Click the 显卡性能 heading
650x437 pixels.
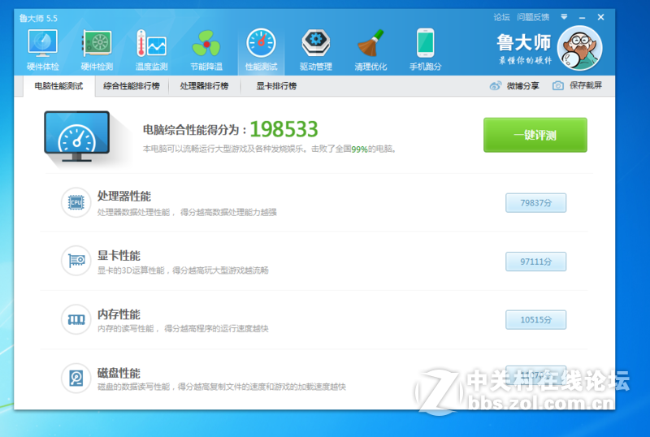click(119, 255)
